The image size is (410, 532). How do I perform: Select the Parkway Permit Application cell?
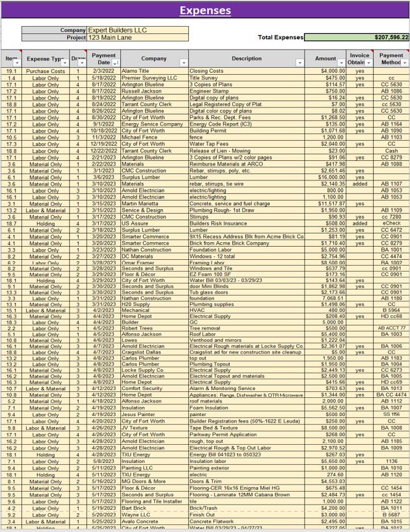pyautogui.click(x=247, y=434)
